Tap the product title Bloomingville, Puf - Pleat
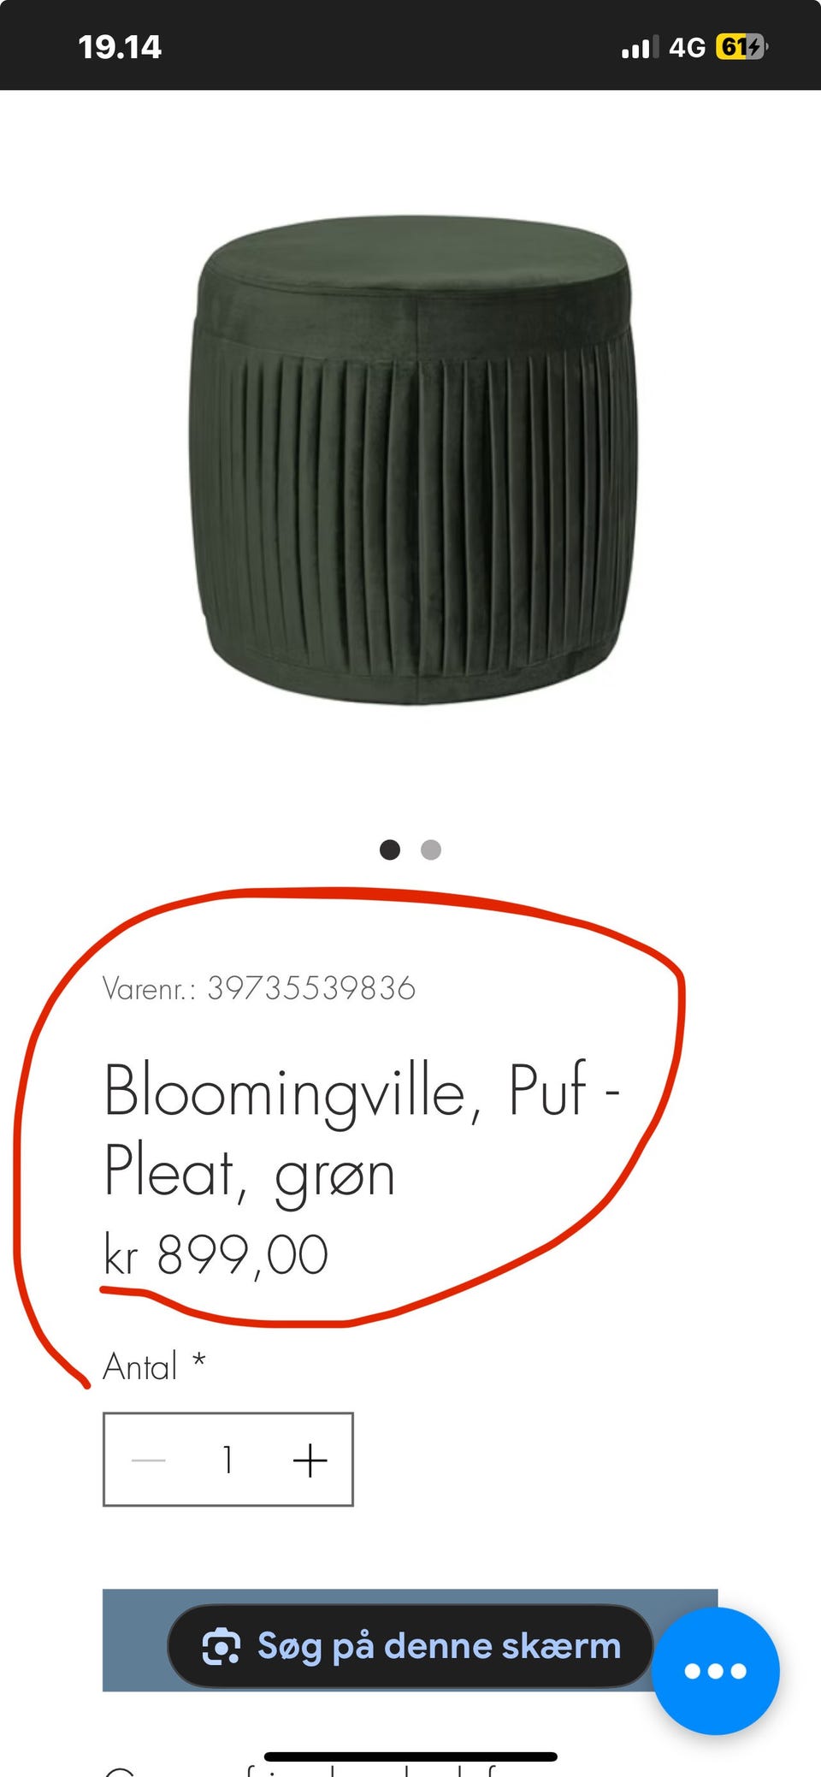Image resolution: width=821 pixels, height=1777 pixels. [x=361, y=1131]
